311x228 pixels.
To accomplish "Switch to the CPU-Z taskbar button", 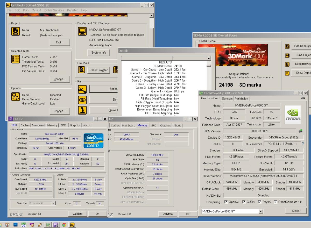I will (56, 225).
